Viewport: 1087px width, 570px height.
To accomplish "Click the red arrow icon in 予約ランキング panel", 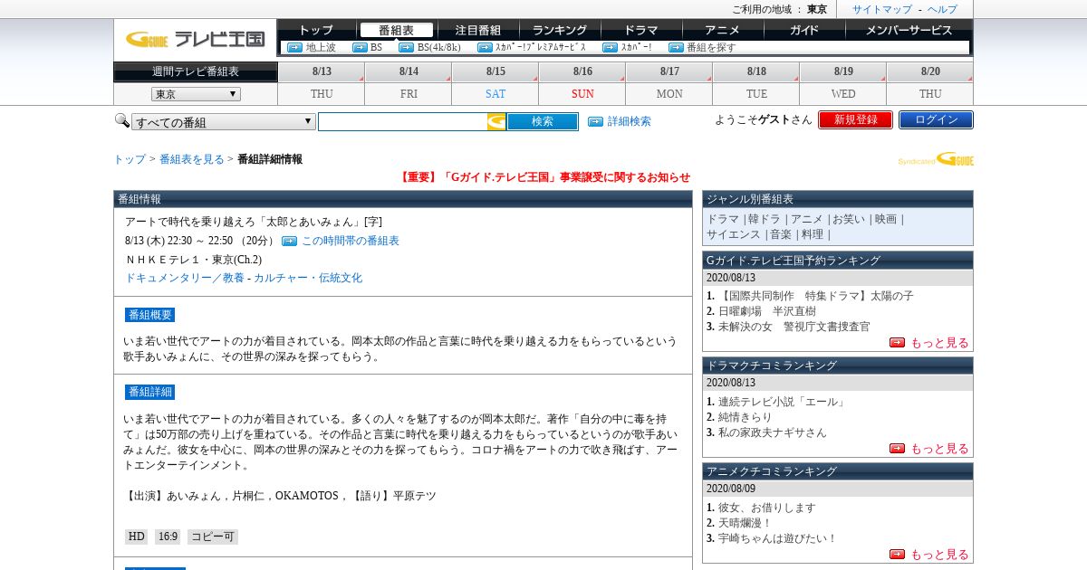I will pyautogui.click(x=897, y=342).
